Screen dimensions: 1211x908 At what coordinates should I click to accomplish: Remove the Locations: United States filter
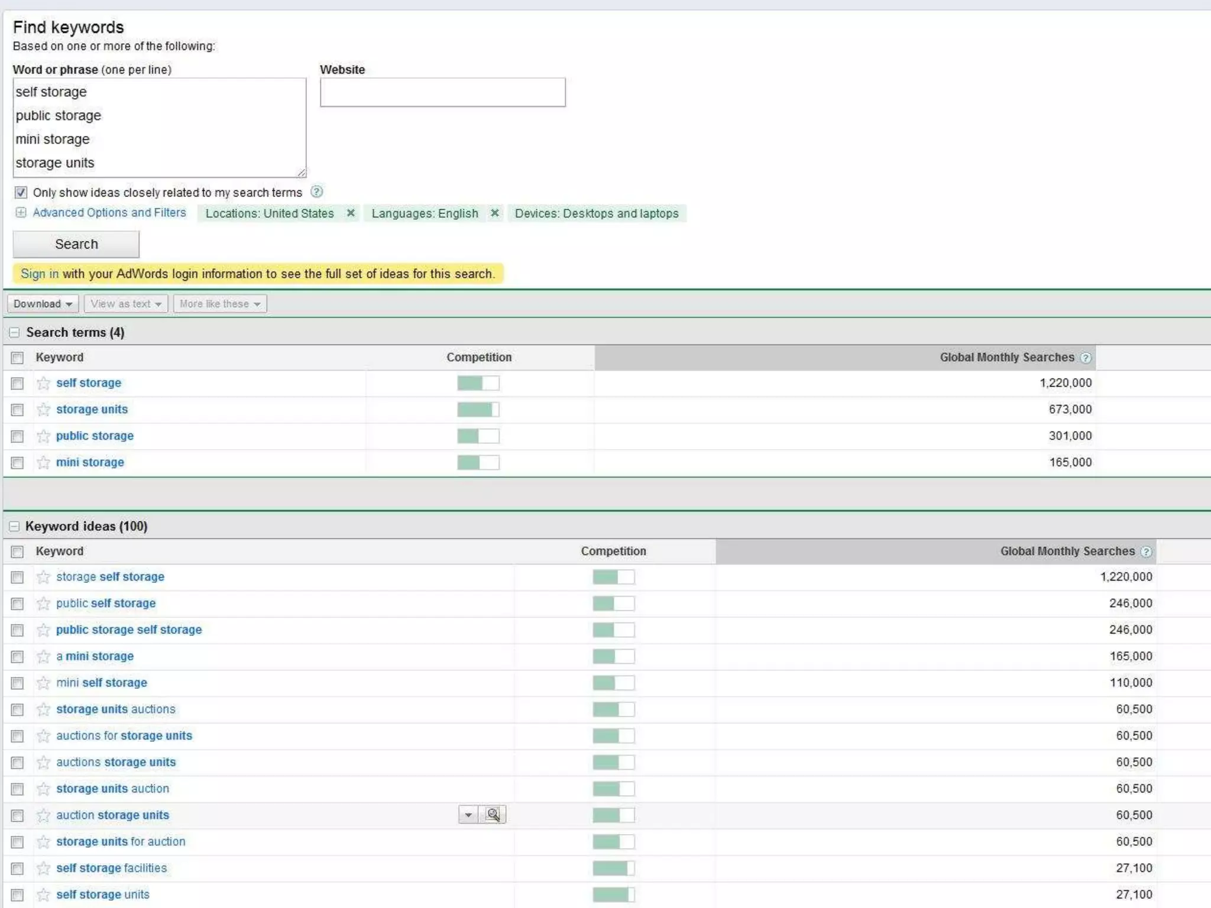click(351, 213)
